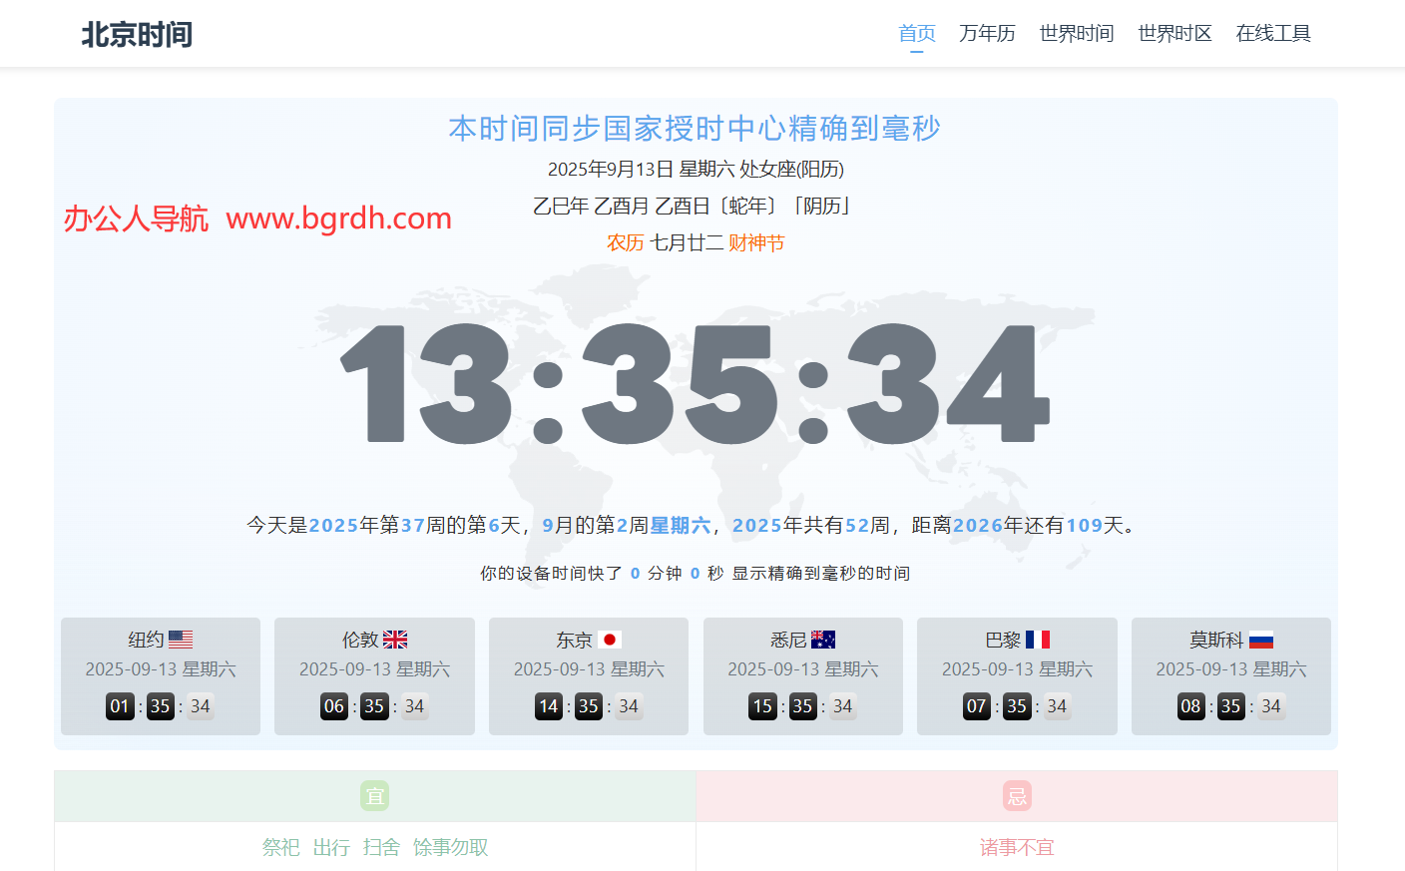Click the 财神节 festival link

[756, 242]
